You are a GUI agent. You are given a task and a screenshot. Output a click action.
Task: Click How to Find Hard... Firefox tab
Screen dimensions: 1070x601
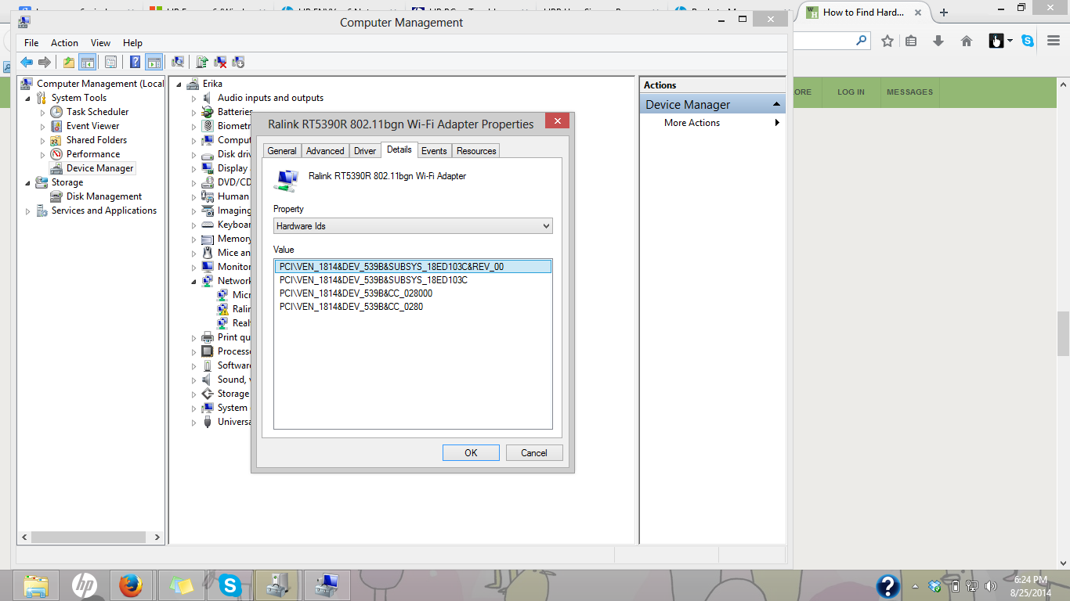(863, 13)
